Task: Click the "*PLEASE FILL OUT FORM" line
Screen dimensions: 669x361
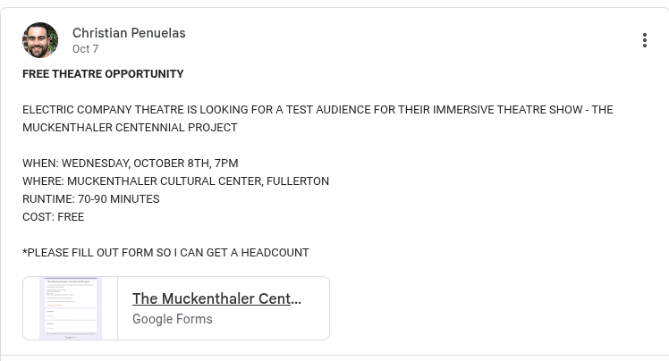Action: [x=165, y=253]
